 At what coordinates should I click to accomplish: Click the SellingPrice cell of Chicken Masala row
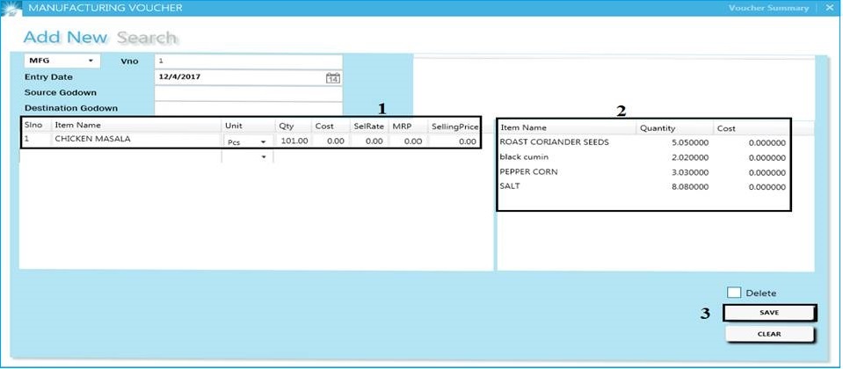[454, 141]
